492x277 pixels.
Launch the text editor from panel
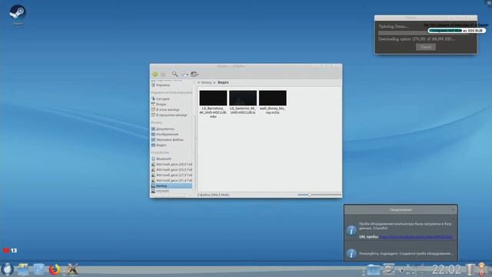pyautogui.click(x=38, y=269)
